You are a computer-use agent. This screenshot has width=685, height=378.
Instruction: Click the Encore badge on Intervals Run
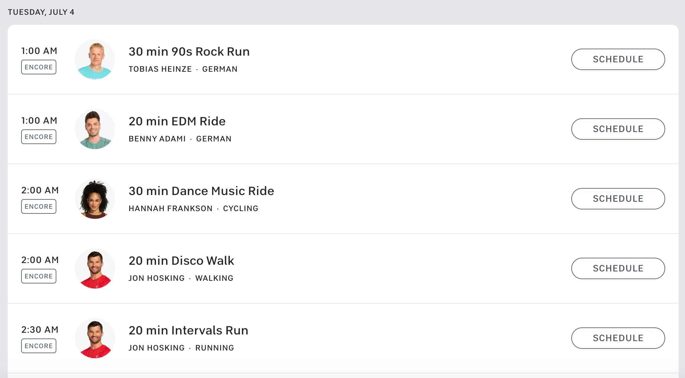pyautogui.click(x=39, y=346)
